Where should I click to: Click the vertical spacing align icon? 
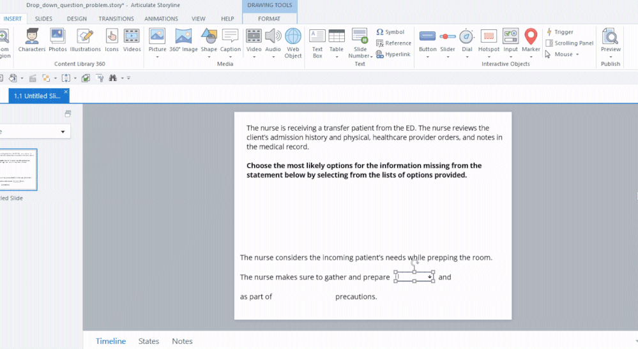point(66,78)
